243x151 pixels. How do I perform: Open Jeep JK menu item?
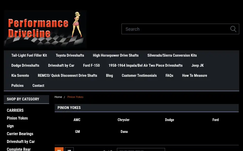(198, 65)
